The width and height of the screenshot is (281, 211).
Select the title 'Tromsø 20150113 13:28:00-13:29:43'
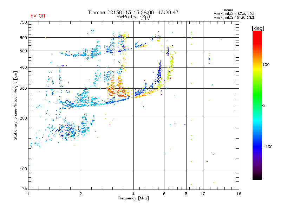[x=133, y=12]
